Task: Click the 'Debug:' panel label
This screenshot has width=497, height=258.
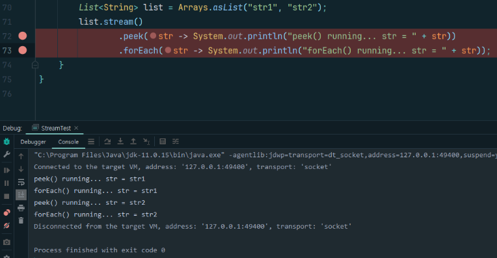Action: tap(12, 128)
